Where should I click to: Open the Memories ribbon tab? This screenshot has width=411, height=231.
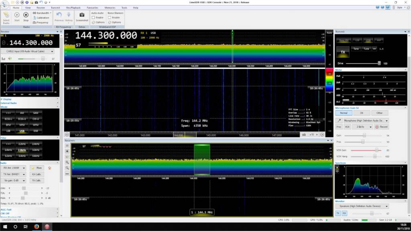[110, 8]
